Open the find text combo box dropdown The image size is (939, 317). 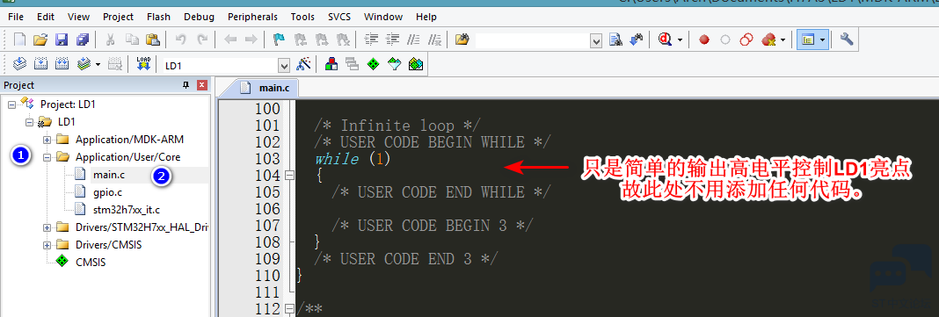tap(596, 40)
